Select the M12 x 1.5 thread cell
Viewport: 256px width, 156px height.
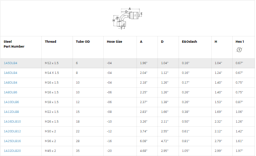pos(52,63)
